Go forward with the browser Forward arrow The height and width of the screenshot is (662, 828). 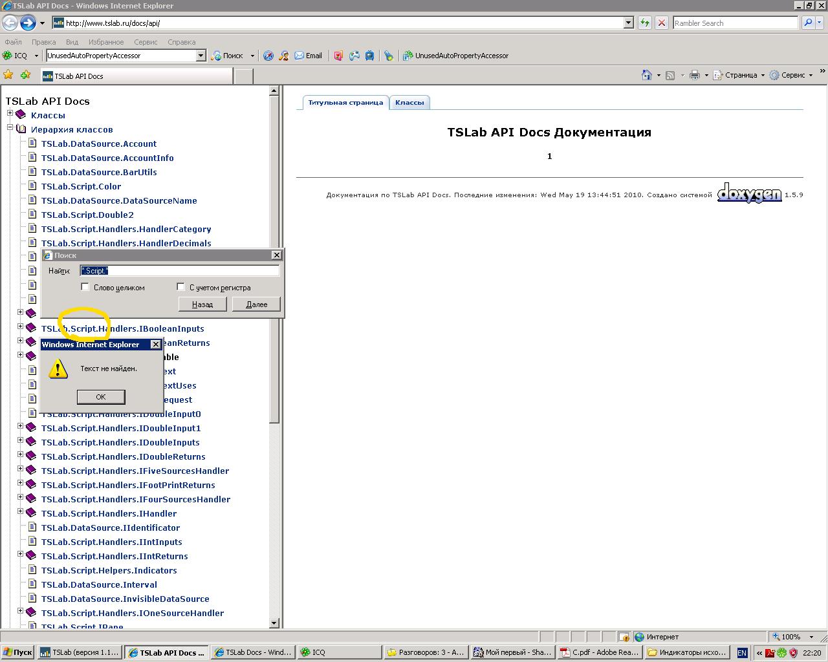coord(28,23)
